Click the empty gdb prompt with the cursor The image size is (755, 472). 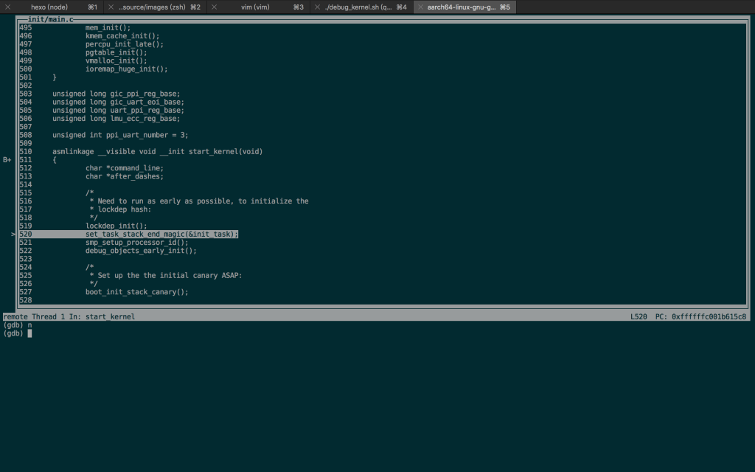pos(18,333)
